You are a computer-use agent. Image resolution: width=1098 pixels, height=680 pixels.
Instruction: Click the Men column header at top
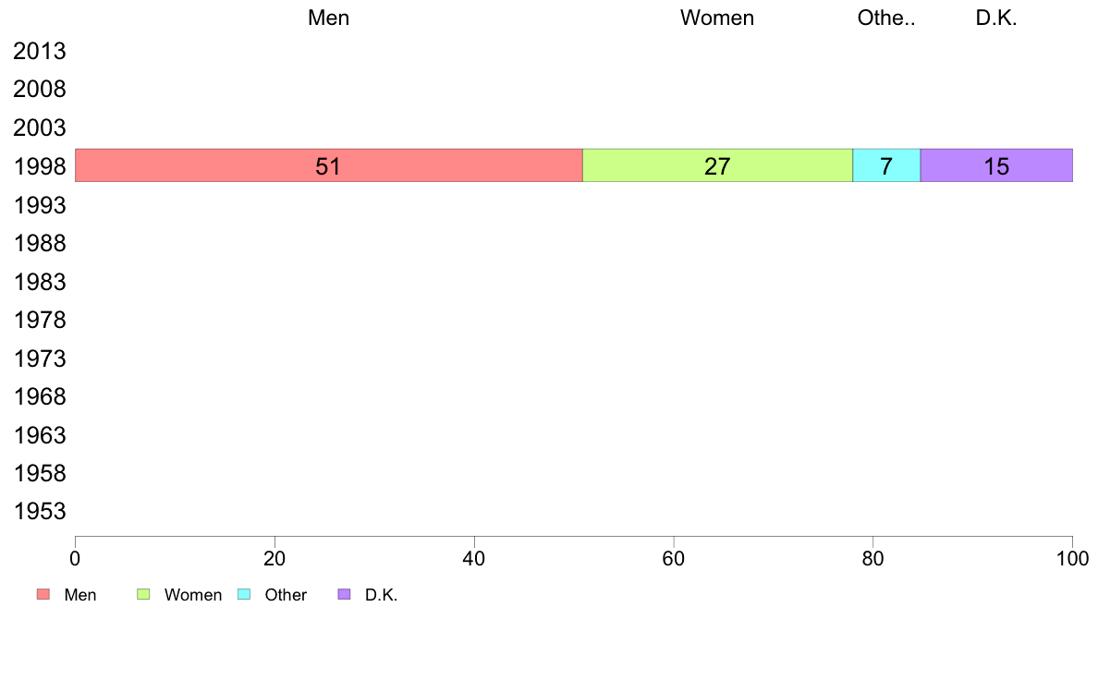tap(328, 18)
